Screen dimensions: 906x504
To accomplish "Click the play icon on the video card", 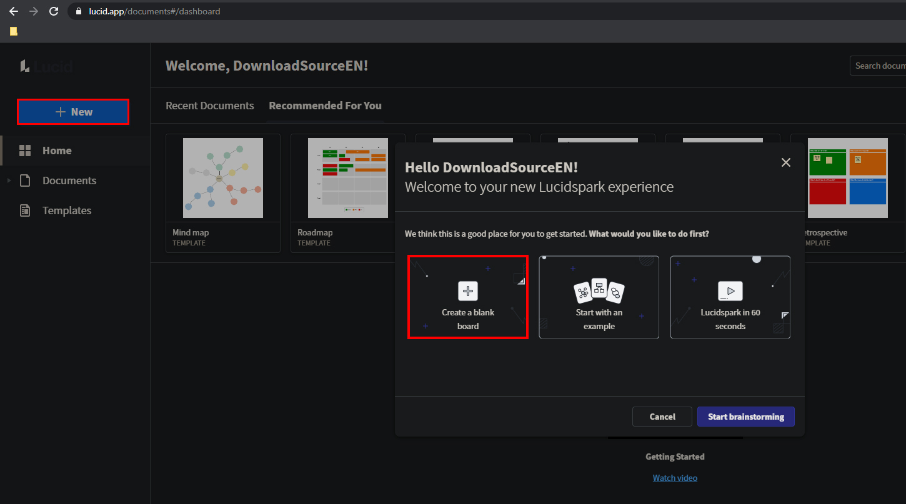I will coord(730,291).
